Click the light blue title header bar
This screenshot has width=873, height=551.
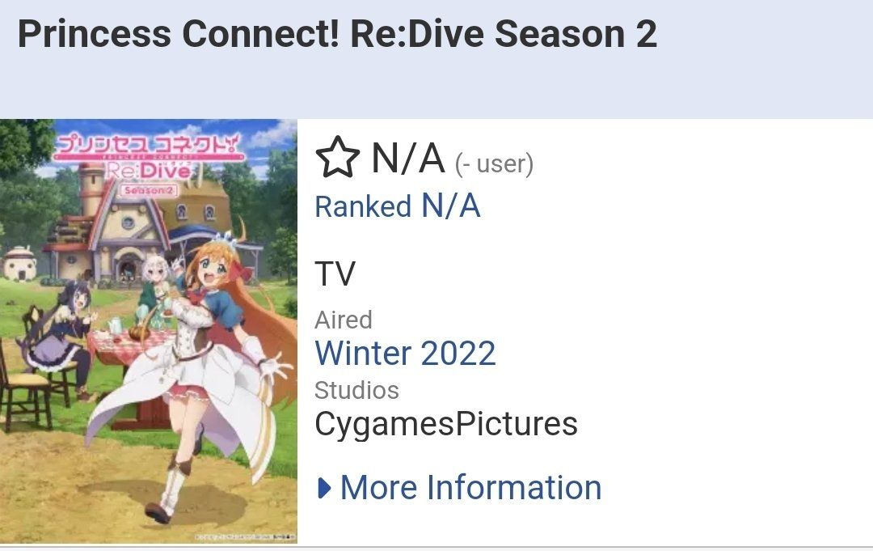click(x=436, y=59)
